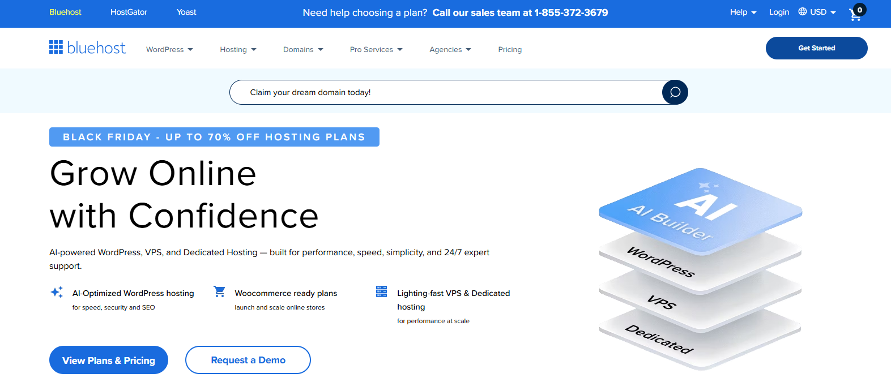This screenshot has height=382, width=891.
Task: Expand the Pro Services menu
Action: point(376,49)
